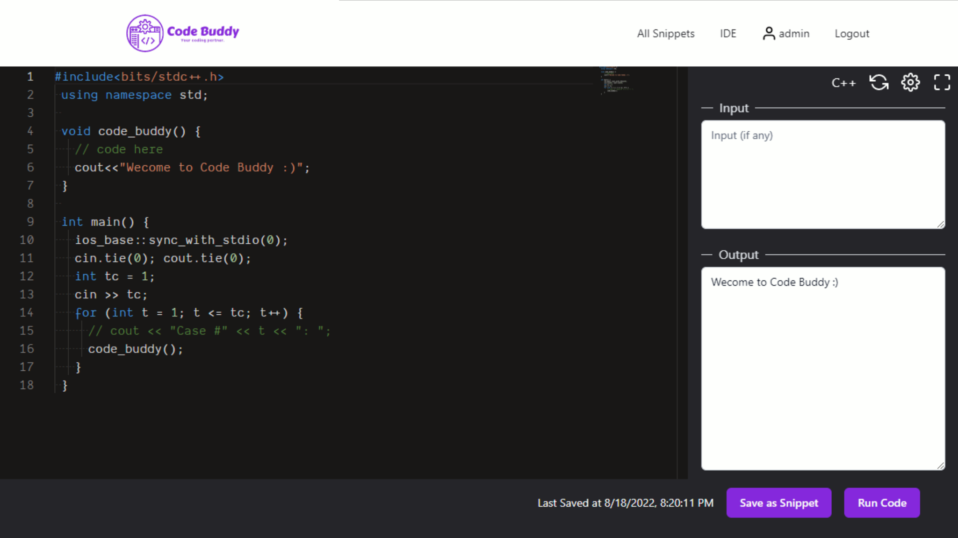Click the Save as Snippet button

coord(778,503)
